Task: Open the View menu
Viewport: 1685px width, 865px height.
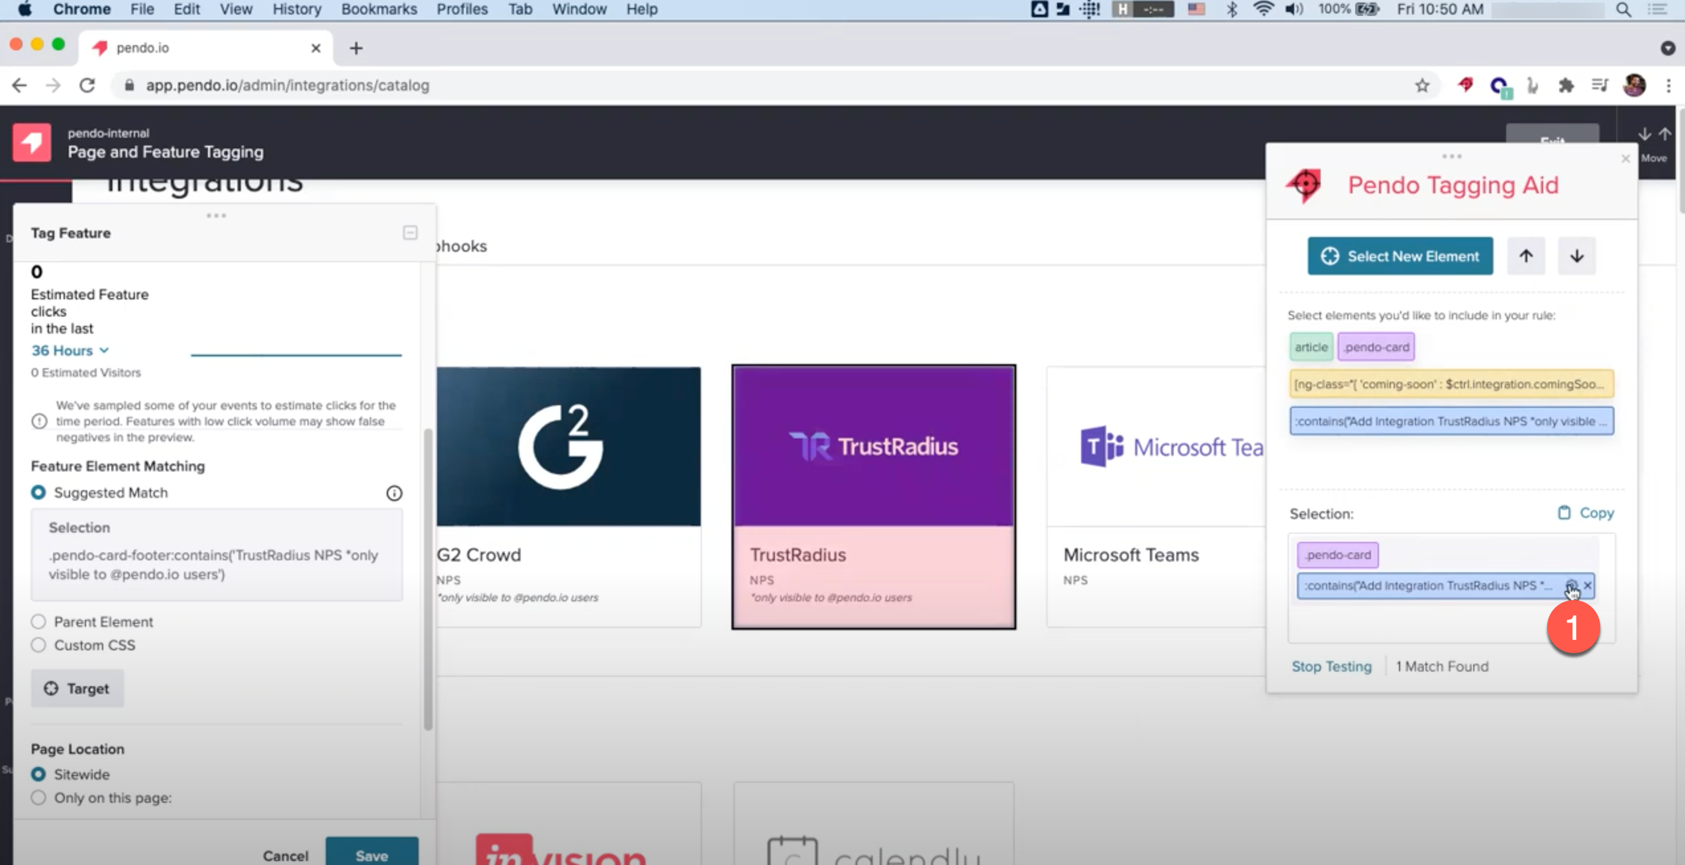Action: coord(236,9)
